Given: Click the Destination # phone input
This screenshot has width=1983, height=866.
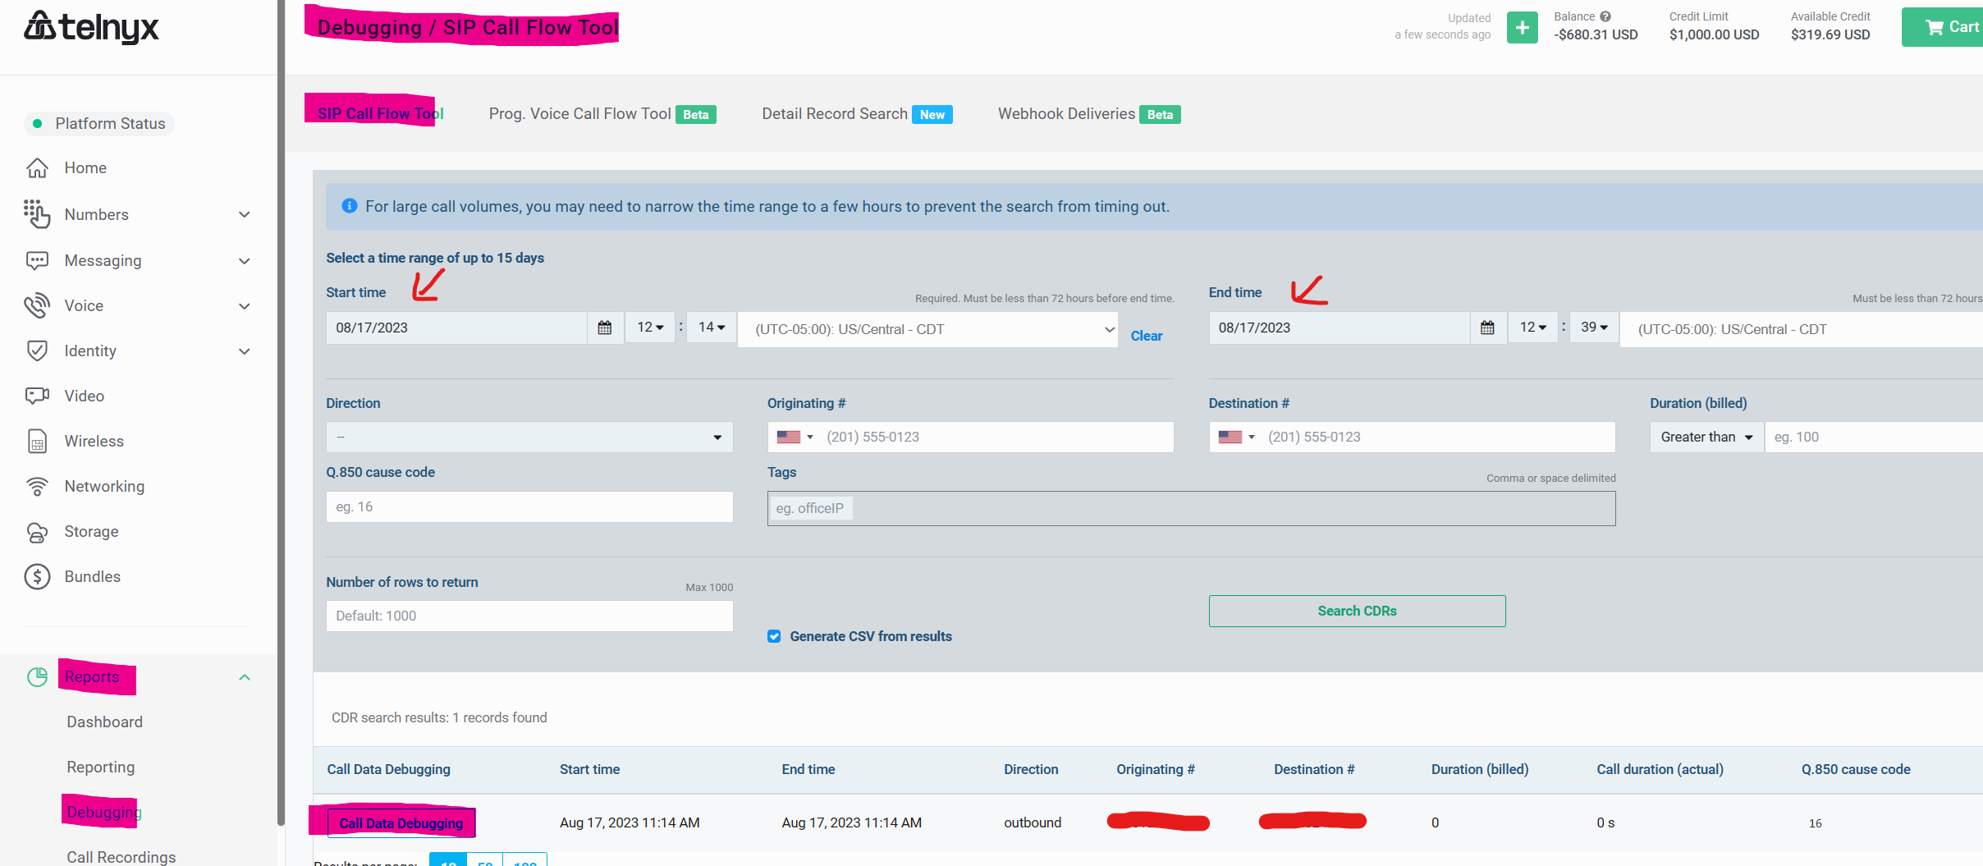Looking at the screenshot, I should coord(1438,438).
